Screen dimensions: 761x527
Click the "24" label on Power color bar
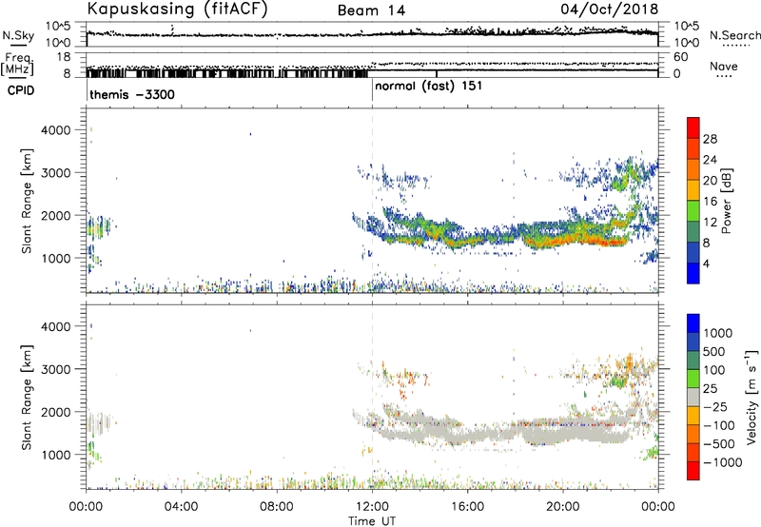[710, 160]
